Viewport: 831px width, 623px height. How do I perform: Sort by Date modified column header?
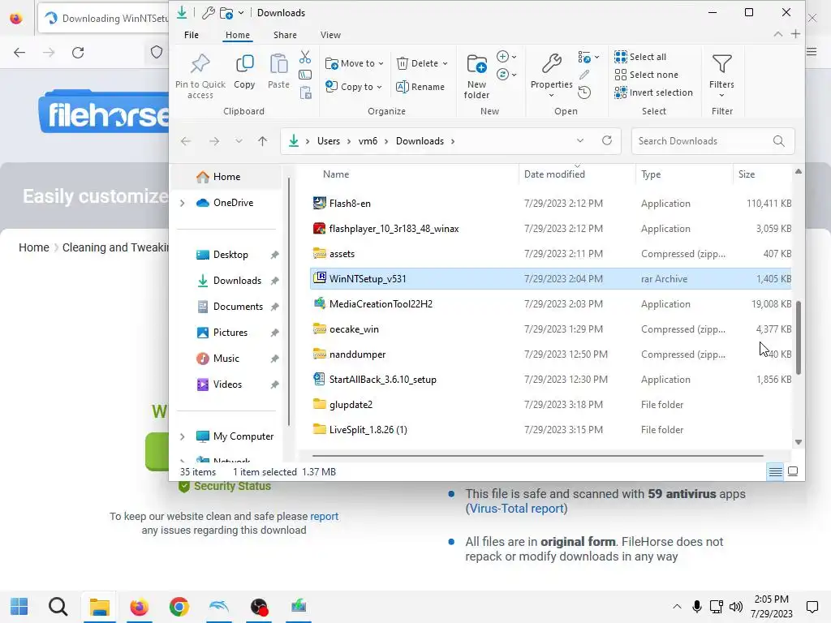pyautogui.click(x=577, y=174)
